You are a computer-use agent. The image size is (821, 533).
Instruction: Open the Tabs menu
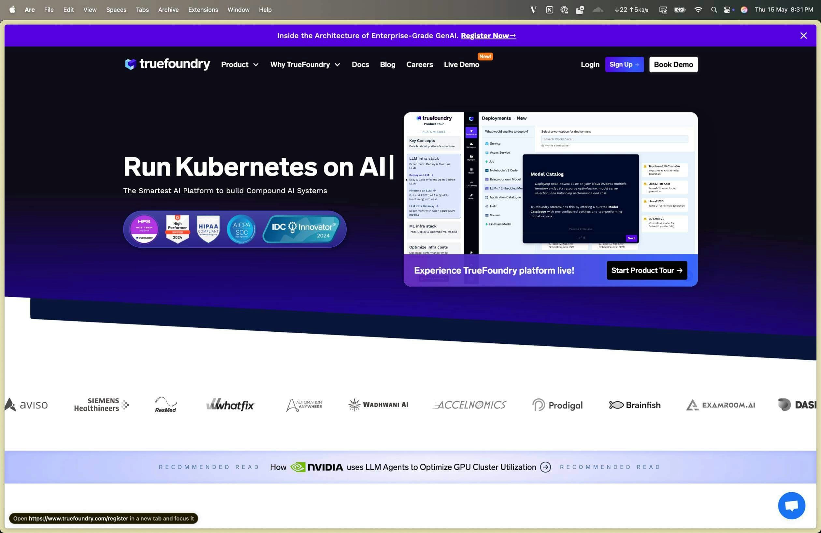(142, 10)
